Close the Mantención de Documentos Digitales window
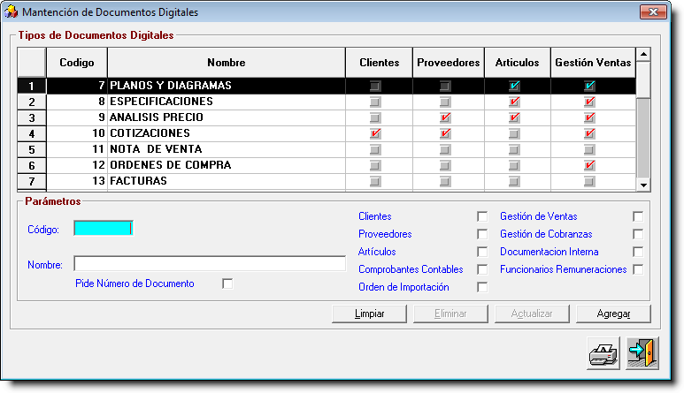This screenshot has width=684, height=393. [653, 11]
